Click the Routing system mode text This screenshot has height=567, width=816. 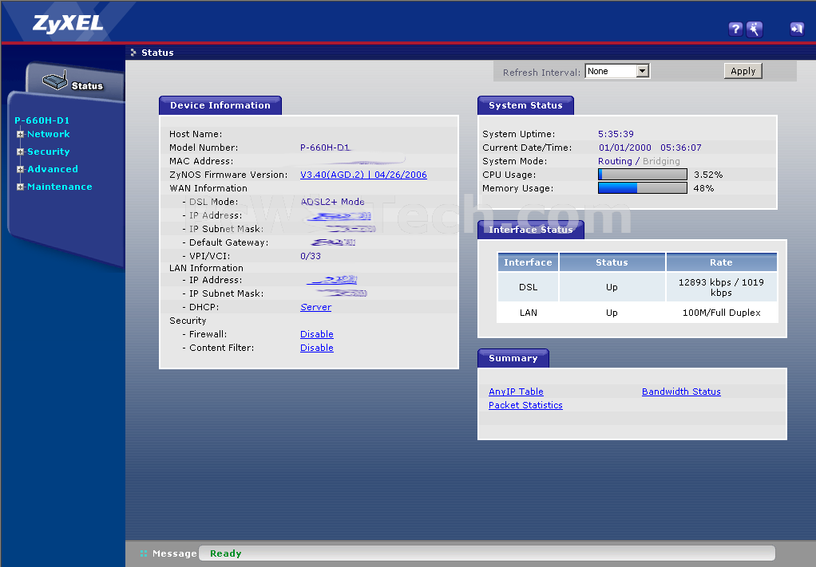point(615,161)
